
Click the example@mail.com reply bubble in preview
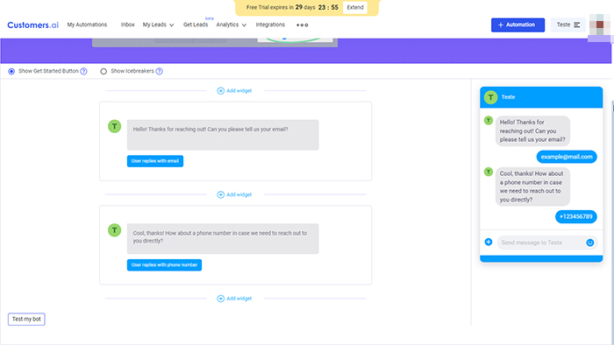[567, 157]
